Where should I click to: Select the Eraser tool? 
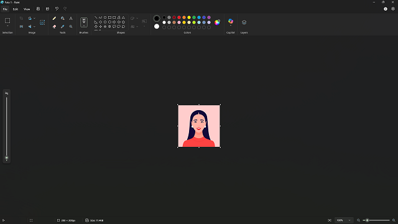(x=54, y=26)
